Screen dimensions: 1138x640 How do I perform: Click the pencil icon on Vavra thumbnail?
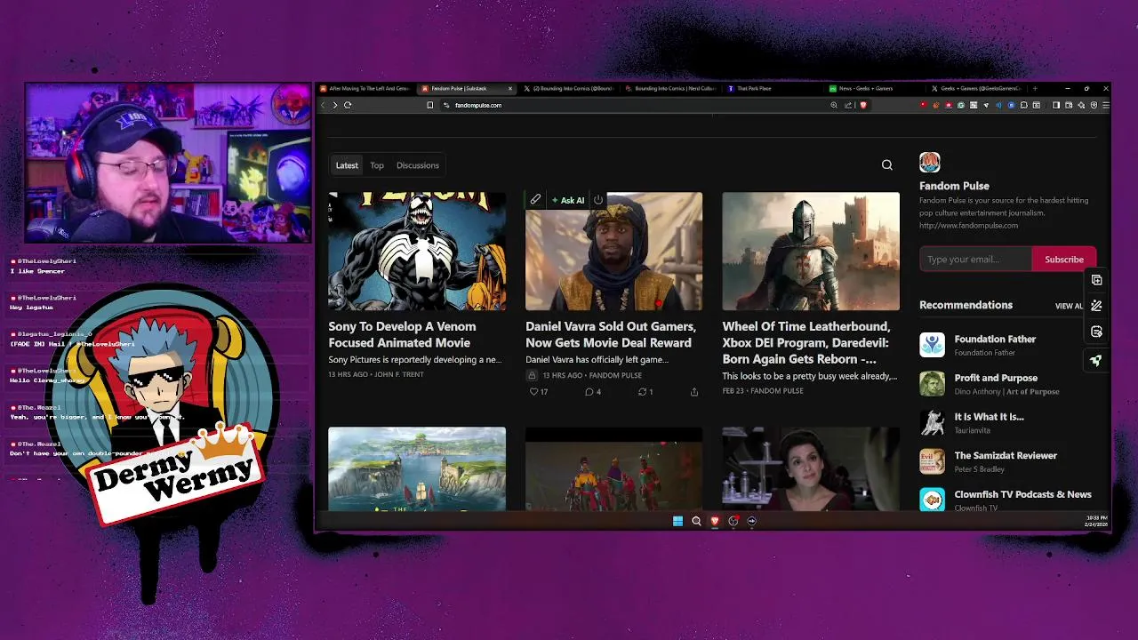pyautogui.click(x=535, y=200)
